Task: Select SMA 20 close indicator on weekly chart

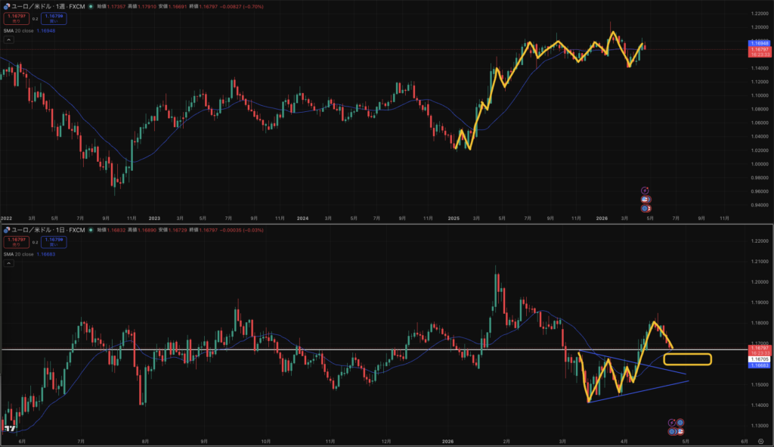Action: coord(19,30)
